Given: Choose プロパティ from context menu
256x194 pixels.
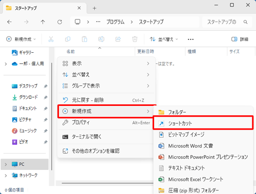Looking at the screenshot, I should pos(106,122).
